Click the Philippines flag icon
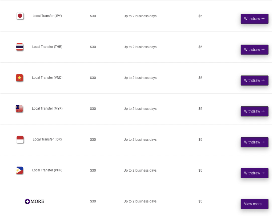The image size is (273, 217). tap(19, 170)
